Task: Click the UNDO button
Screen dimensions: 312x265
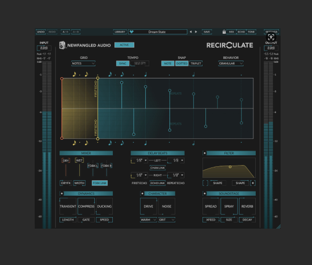Action: tap(41, 32)
